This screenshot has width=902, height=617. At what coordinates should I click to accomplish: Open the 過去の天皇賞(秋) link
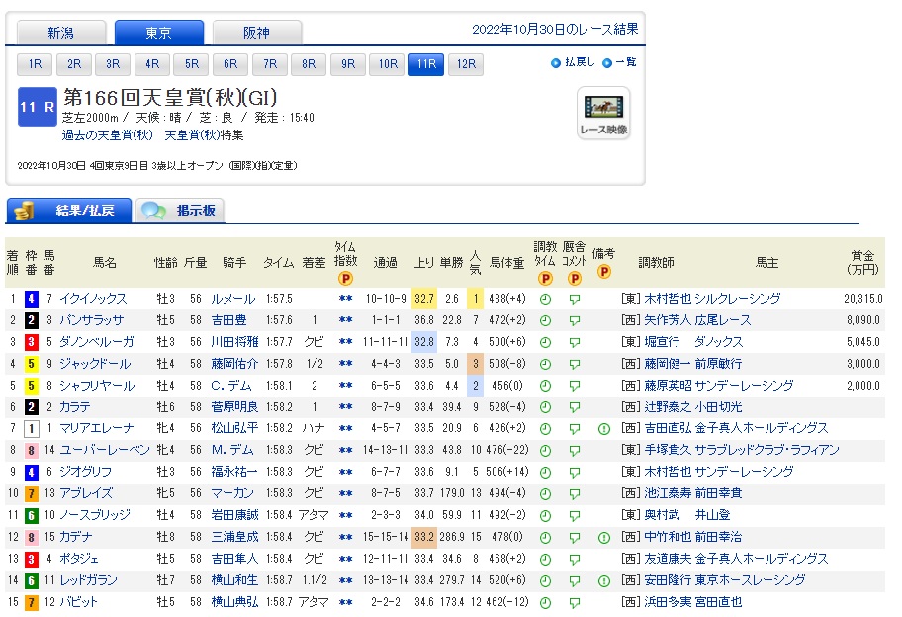pyautogui.click(x=108, y=134)
